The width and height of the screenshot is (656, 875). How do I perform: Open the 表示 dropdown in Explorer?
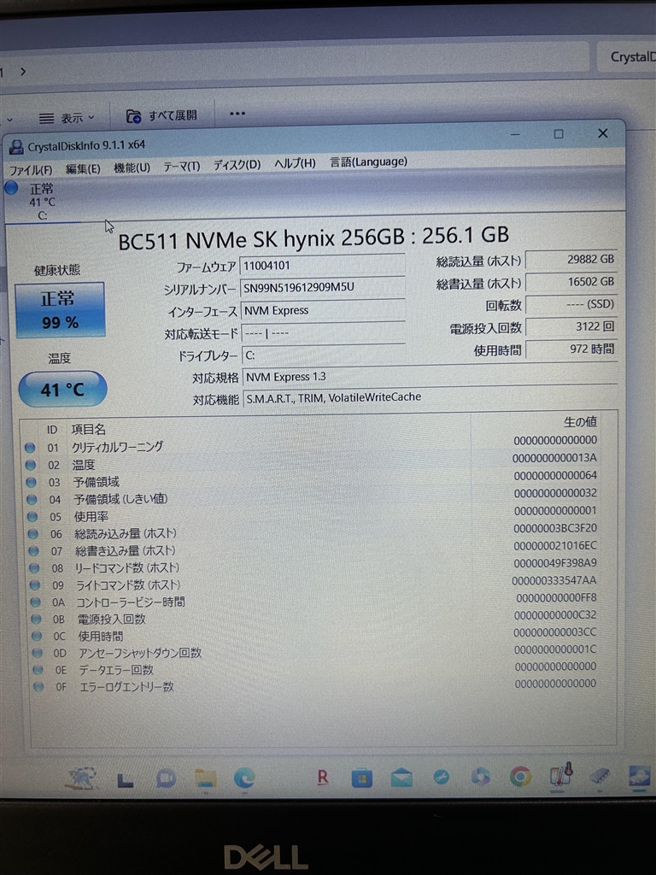pyautogui.click(x=67, y=118)
